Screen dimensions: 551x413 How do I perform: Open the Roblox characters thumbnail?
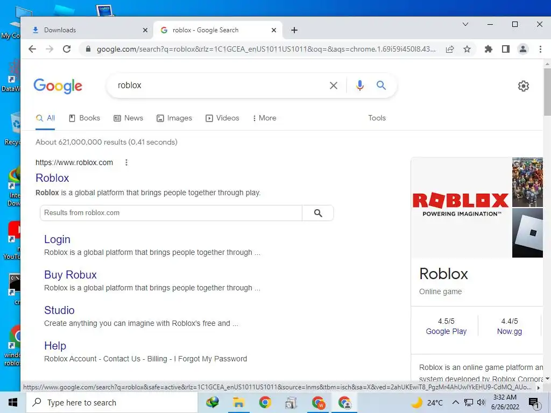coord(527,182)
